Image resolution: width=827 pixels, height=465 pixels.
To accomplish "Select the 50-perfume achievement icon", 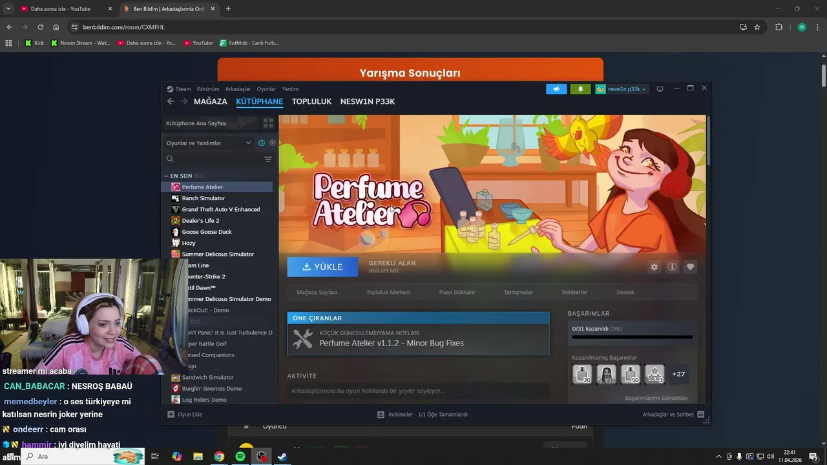I will click(x=631, y=374).
